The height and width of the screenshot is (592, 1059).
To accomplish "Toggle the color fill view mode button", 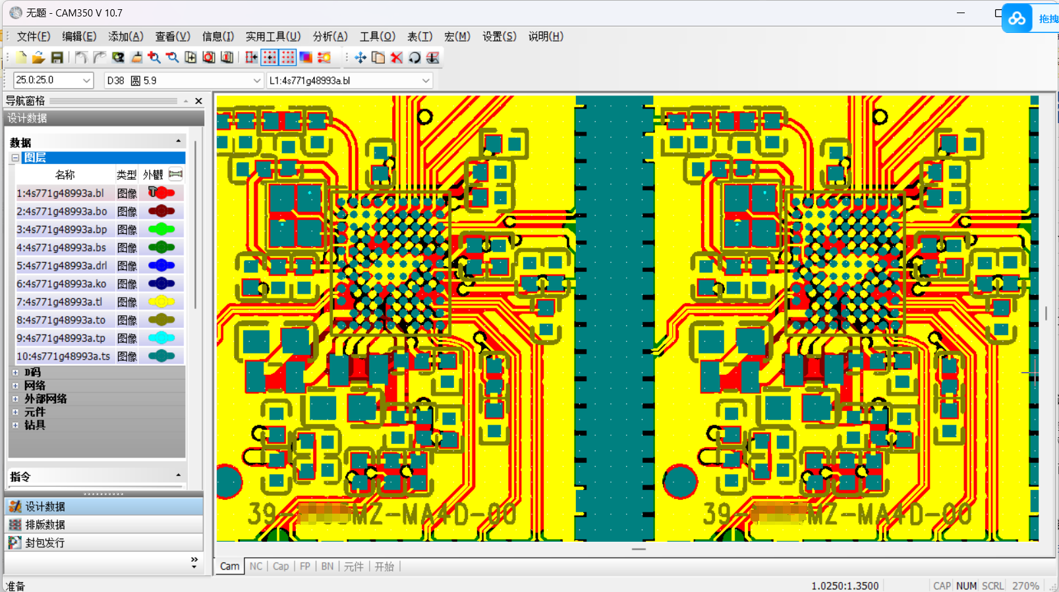I will pos(306,58).
